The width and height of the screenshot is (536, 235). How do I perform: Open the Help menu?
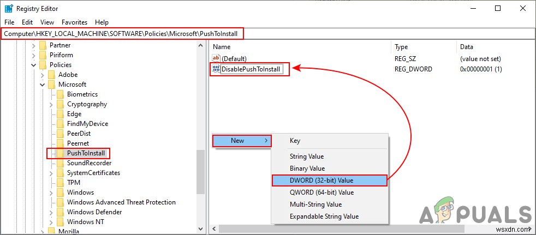tap(102, 22)
